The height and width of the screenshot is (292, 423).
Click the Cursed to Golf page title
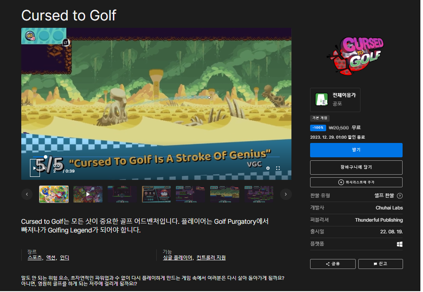pos(69,15)
